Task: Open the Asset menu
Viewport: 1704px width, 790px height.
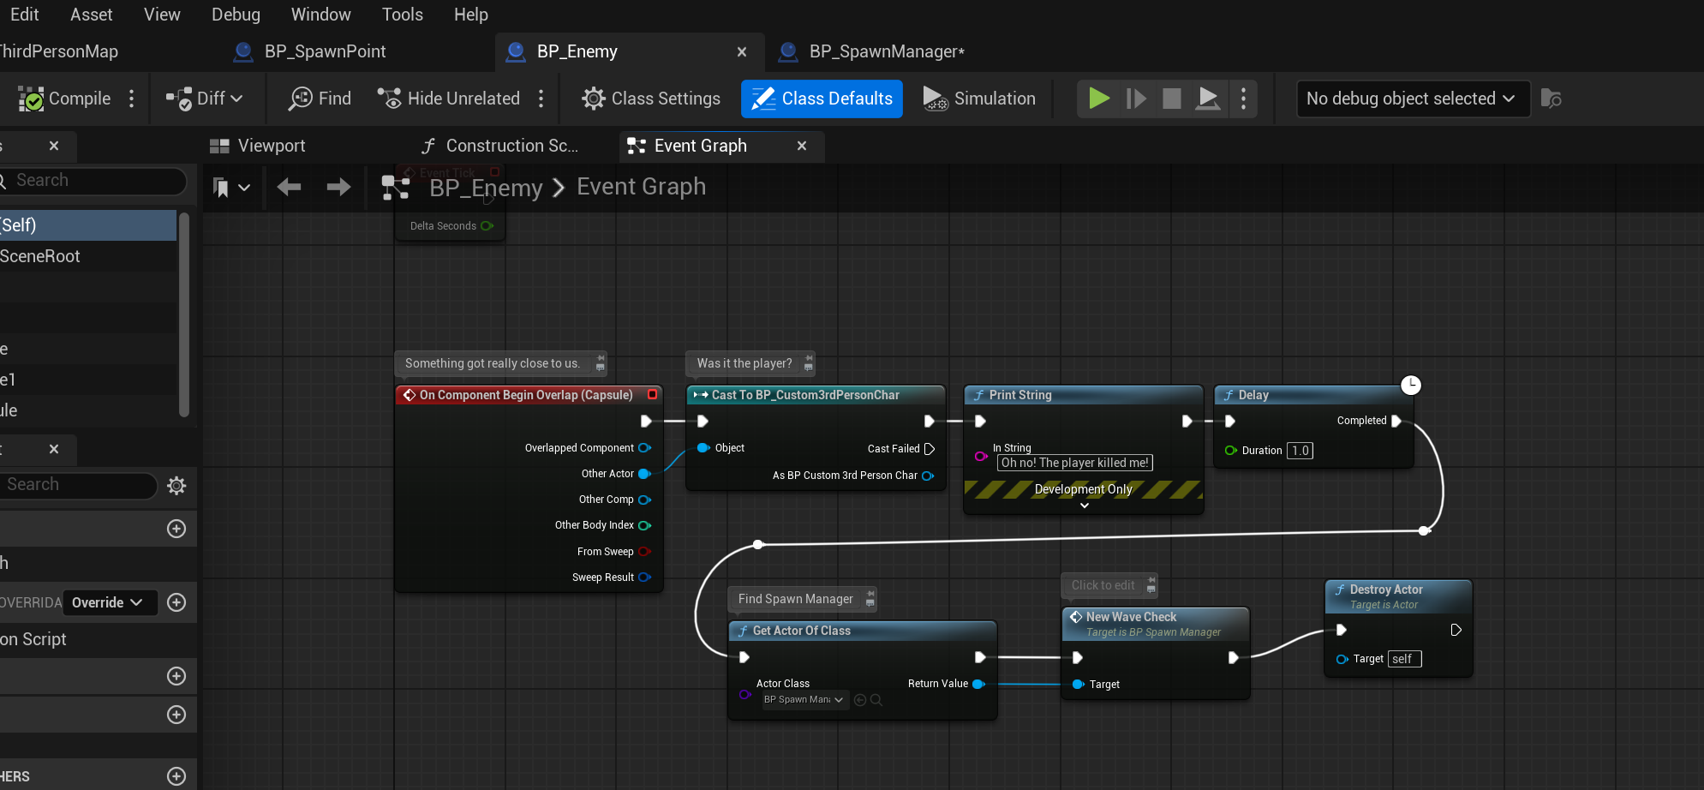Action: [92, 15]
